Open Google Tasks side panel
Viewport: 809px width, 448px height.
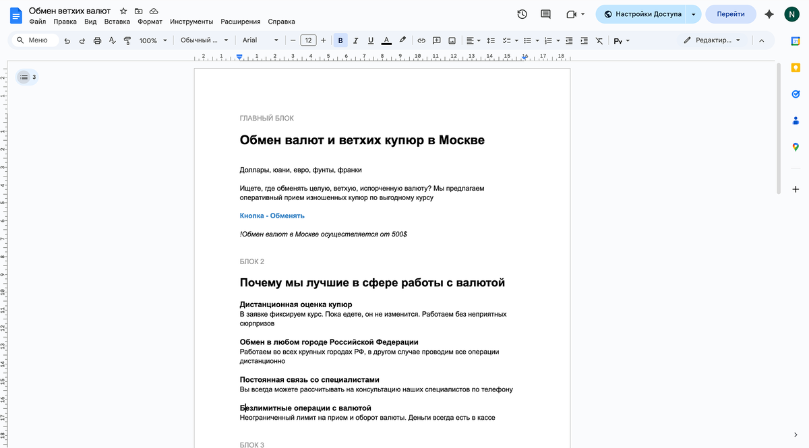click(796, 94)
